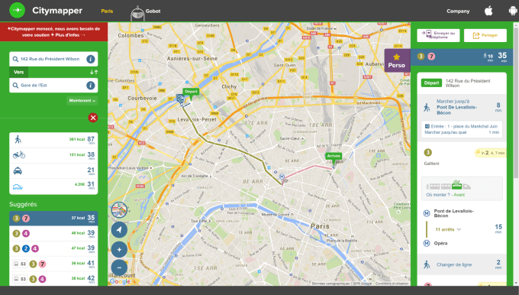The image size is (519, 295).
Task: Open the Company menu
Action: pyautogui.click(x=458, y=11)
